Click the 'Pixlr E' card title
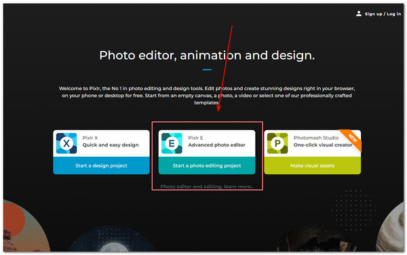Screen dimensions: 407x255 tap(196, 138)
